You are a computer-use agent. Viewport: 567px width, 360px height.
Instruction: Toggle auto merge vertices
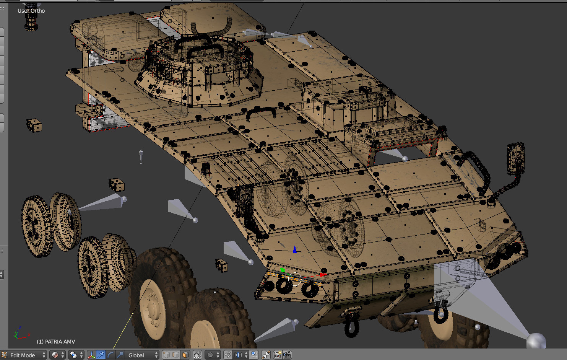pos(266,355)
